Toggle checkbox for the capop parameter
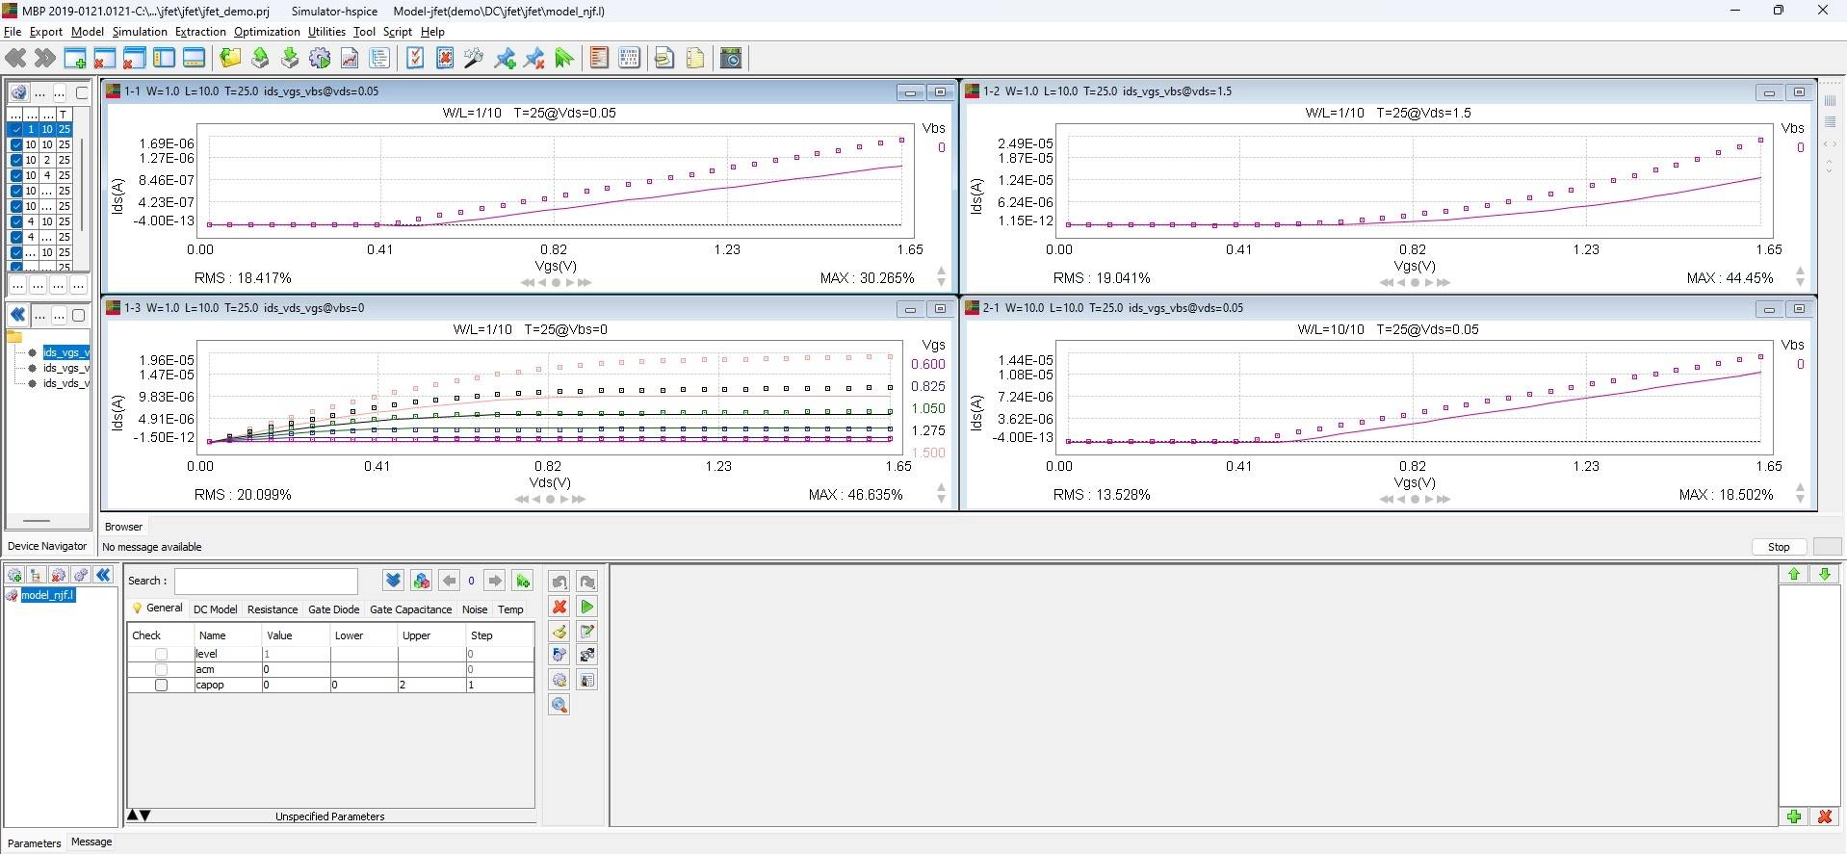The width and height of the screenshot is (1847, 855). (161, 685)
